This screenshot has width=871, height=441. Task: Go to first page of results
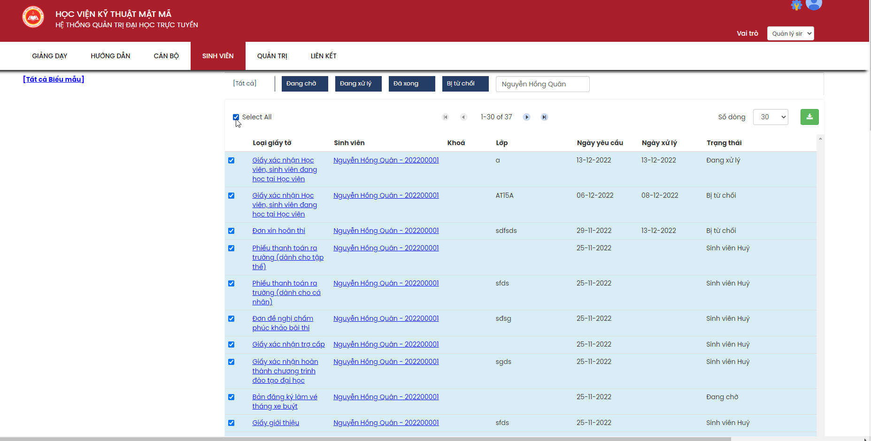click(446, 117)
